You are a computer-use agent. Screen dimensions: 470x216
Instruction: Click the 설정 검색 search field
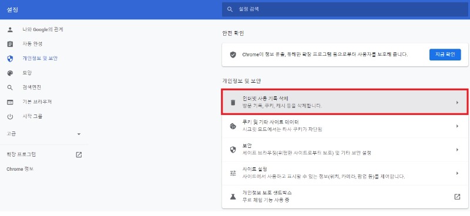click(x=344, y=9)
